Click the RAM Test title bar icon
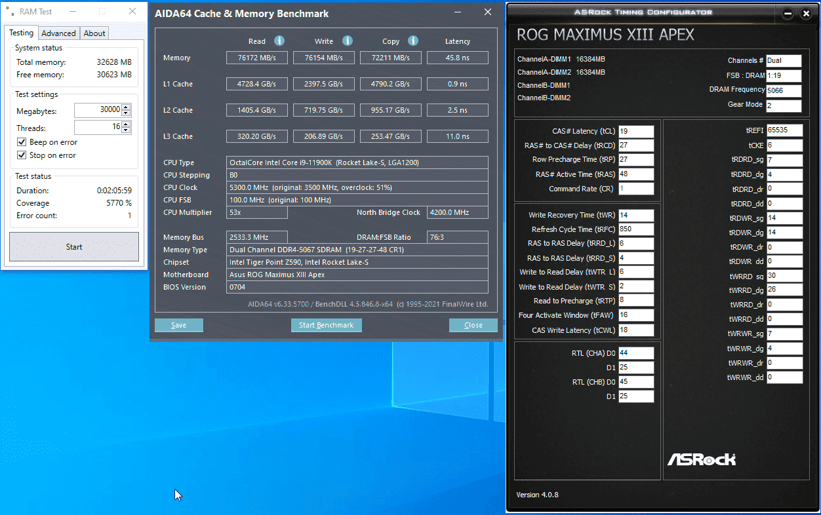 (10, 12)
